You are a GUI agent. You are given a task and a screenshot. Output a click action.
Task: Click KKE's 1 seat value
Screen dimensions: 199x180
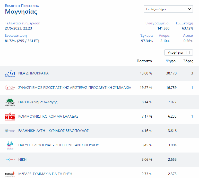[192, 116]
